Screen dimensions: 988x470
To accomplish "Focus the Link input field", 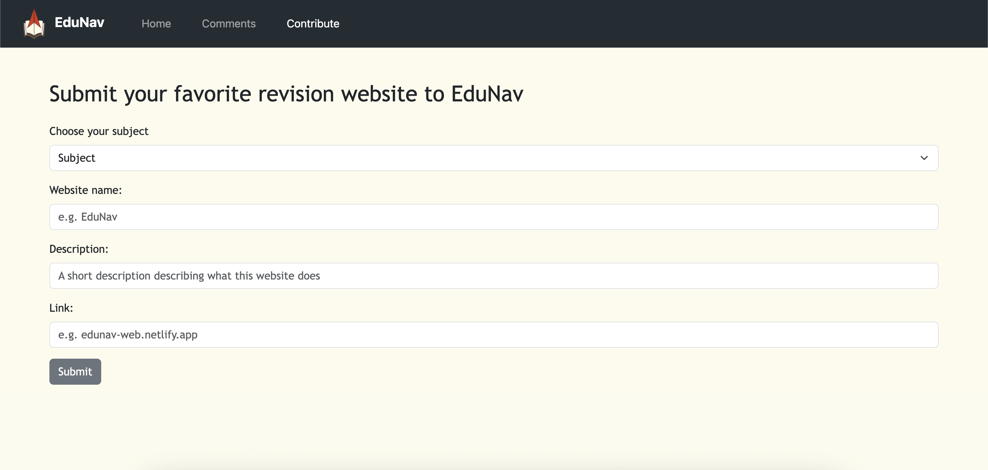I will 493,335.
